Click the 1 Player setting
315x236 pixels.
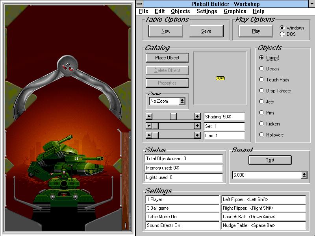(182, 199)
